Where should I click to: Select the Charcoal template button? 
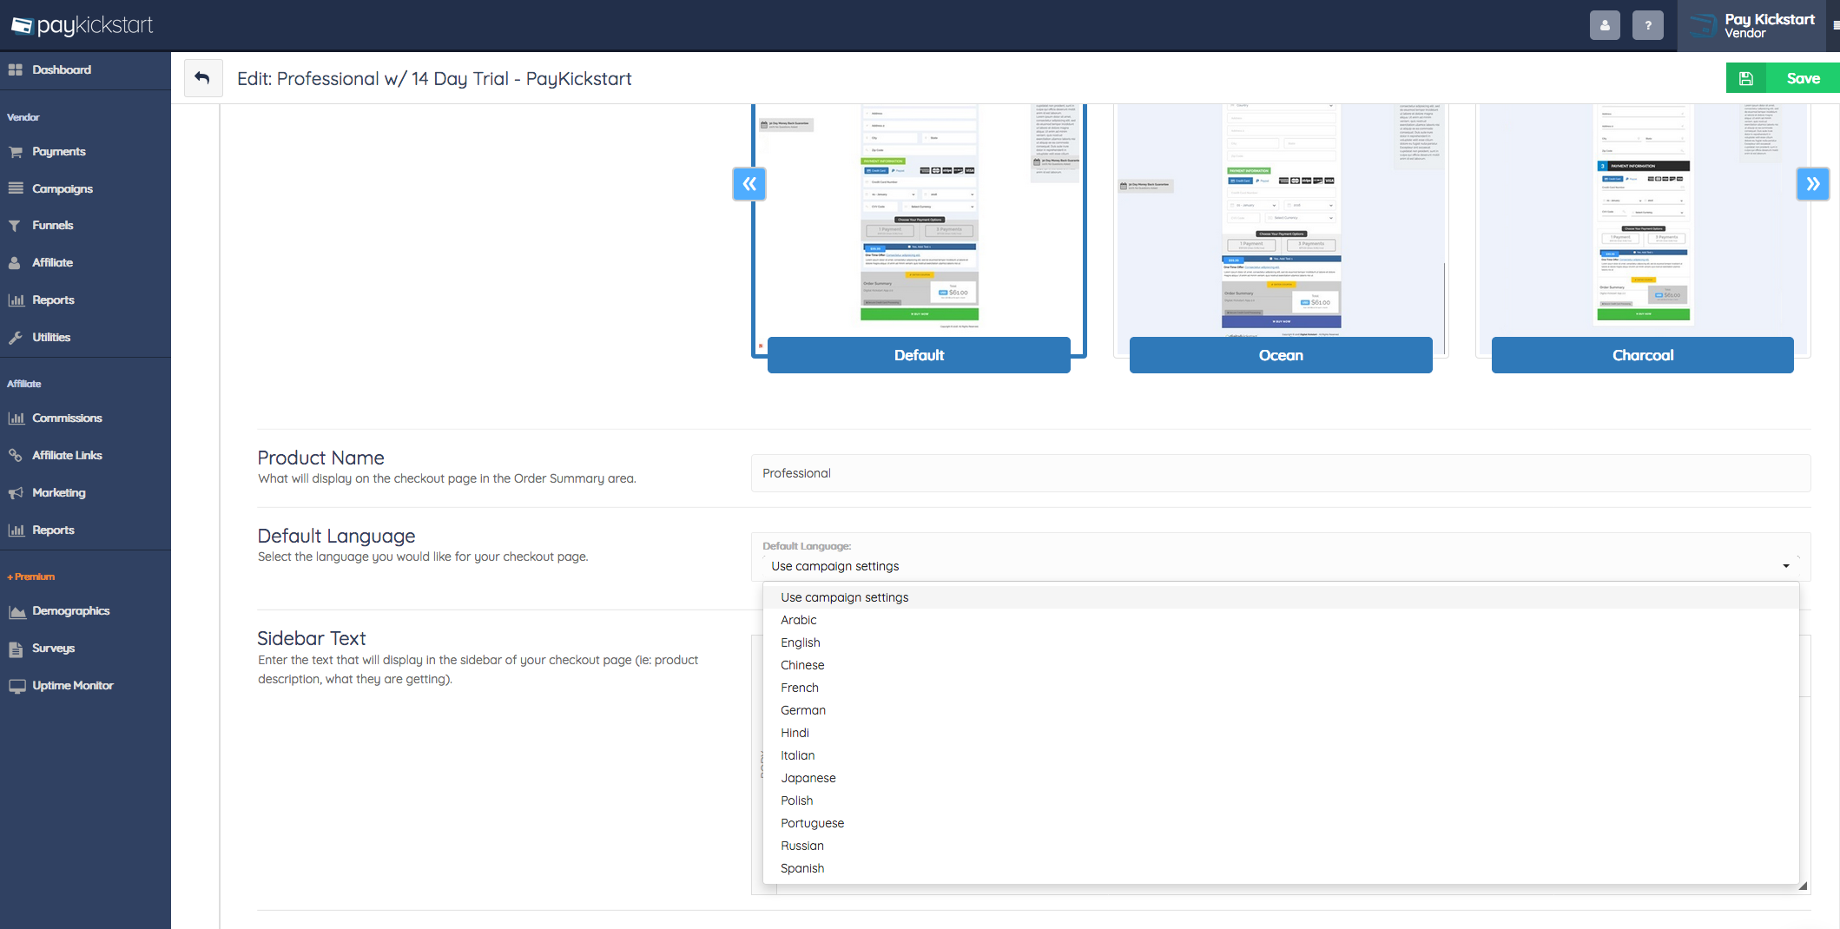click(x=1643, y=355)
